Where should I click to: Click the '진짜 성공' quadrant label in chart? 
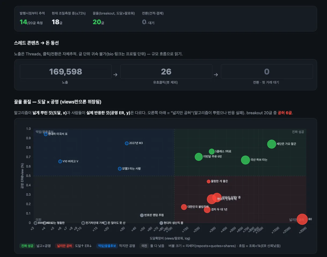point(298,132)
